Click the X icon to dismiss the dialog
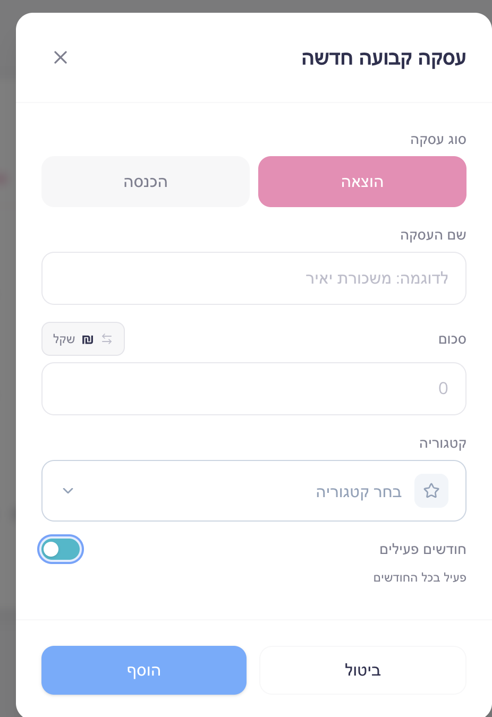 click(60, 57)
